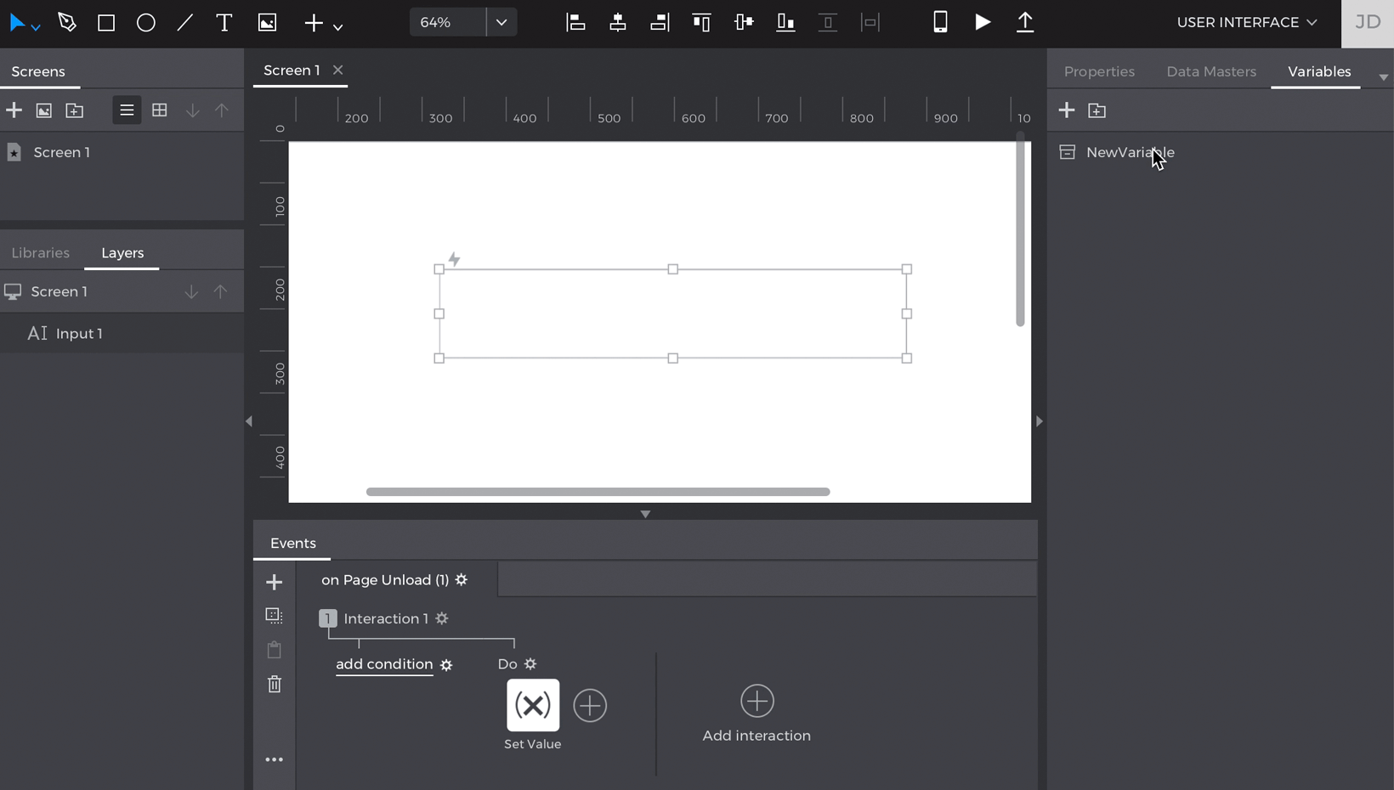This screenshot has height=790, width=1394.
Task: Align selected elements to horizontal center
Action: (x=618, y=22)
